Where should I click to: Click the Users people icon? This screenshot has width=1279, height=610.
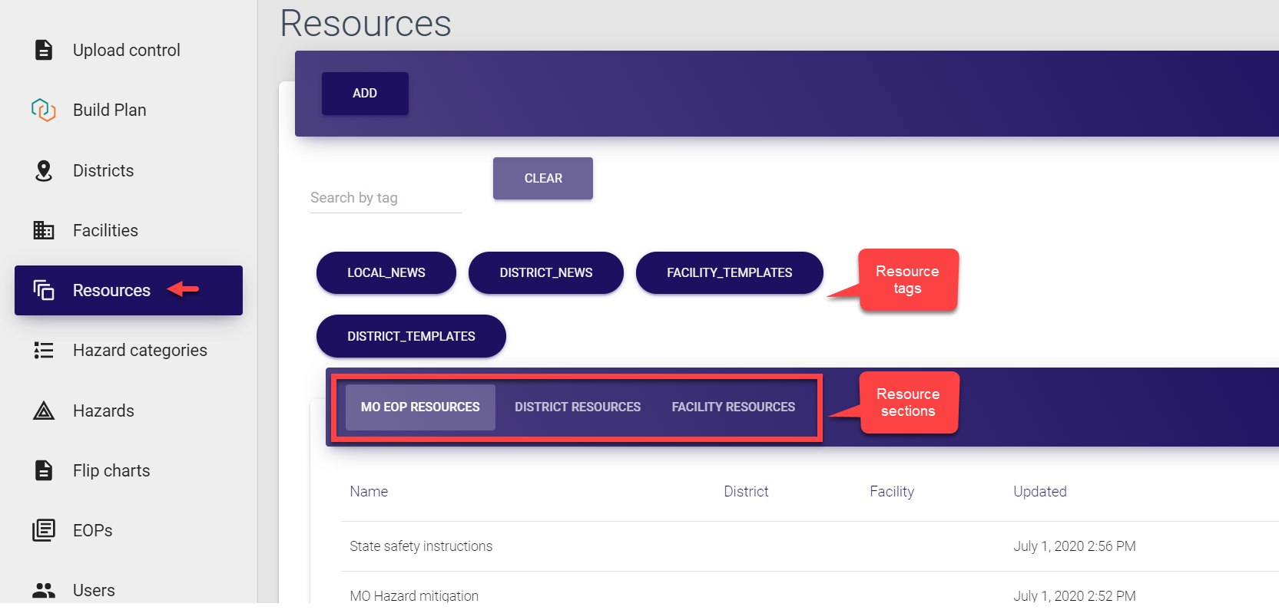click(44, 590)
